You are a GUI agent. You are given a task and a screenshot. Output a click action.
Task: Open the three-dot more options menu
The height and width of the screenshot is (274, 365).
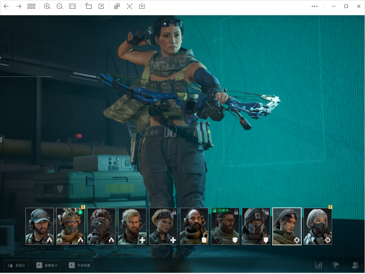[x=314, y=6]
